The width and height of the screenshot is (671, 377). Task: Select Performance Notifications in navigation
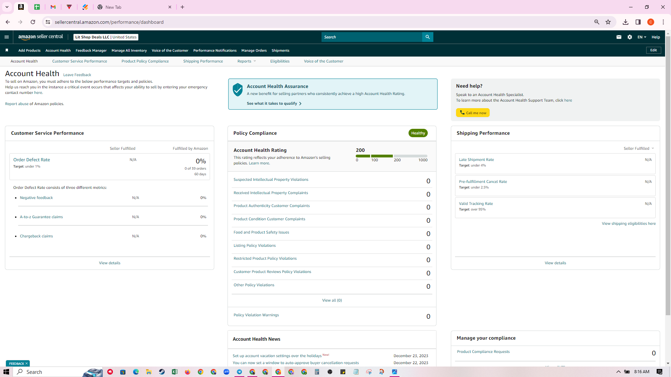pyautogui.click(x=215, y=50)
